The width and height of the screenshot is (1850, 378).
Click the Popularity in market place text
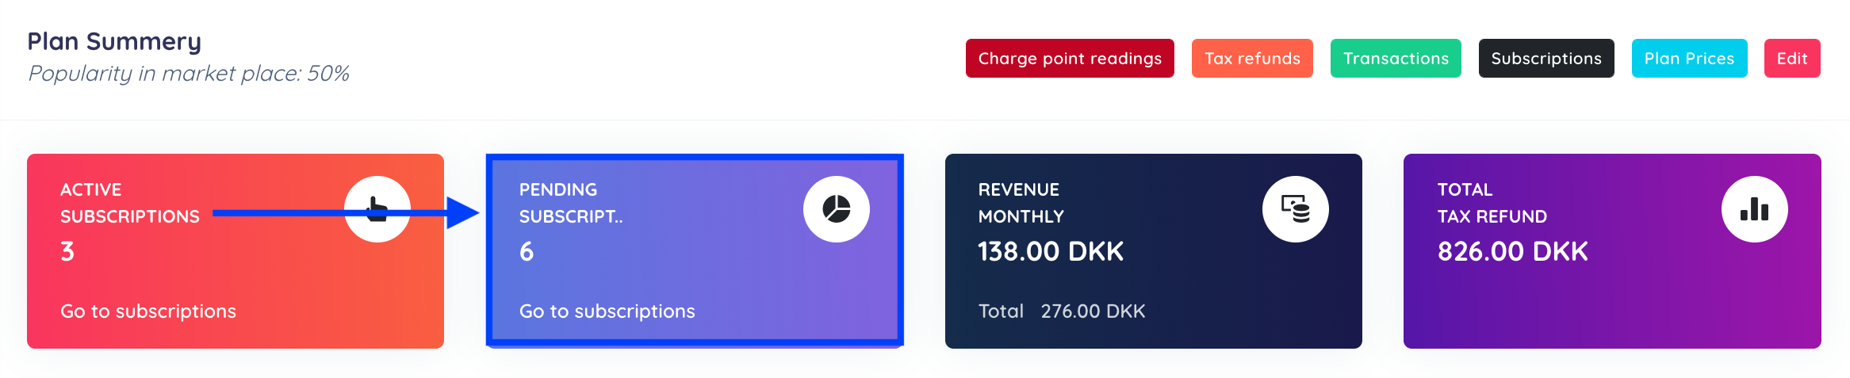pos(189,74)
